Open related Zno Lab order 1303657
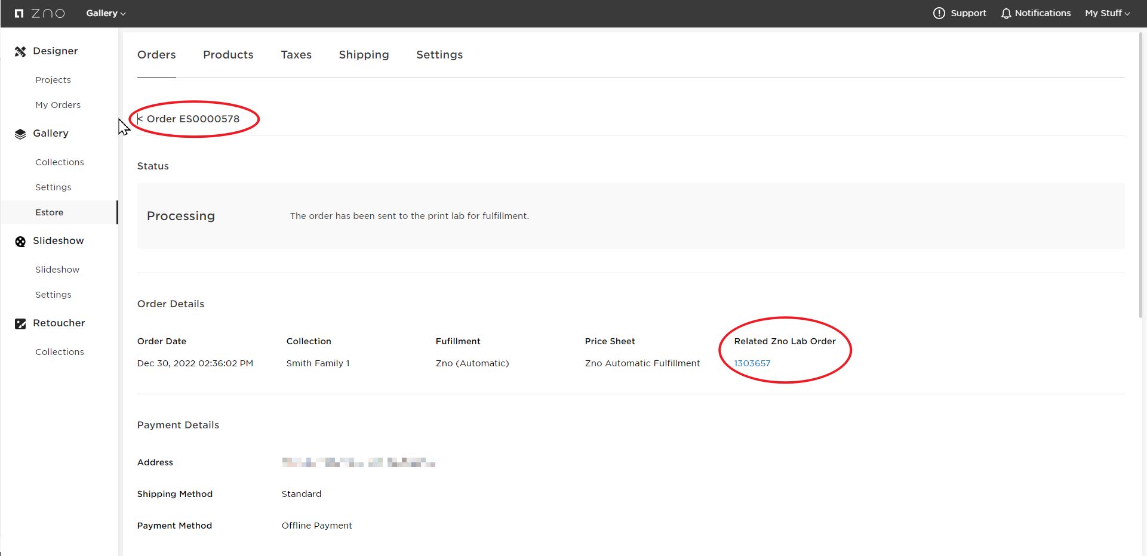 [752, 363]
